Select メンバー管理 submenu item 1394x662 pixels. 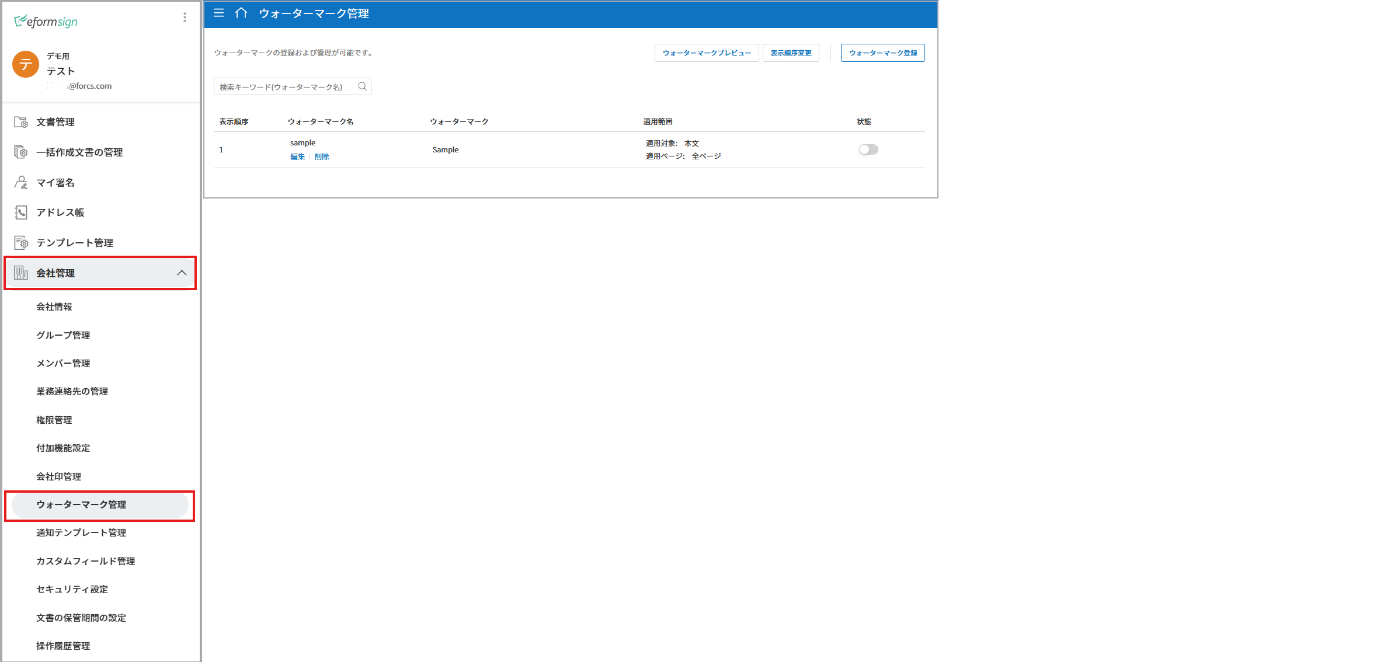[x=63, y=363]
